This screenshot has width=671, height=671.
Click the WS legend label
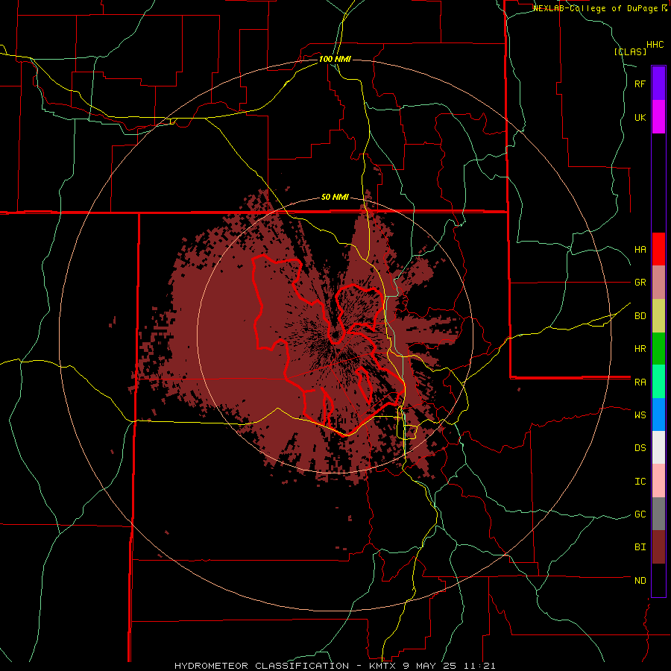[640, 415]
